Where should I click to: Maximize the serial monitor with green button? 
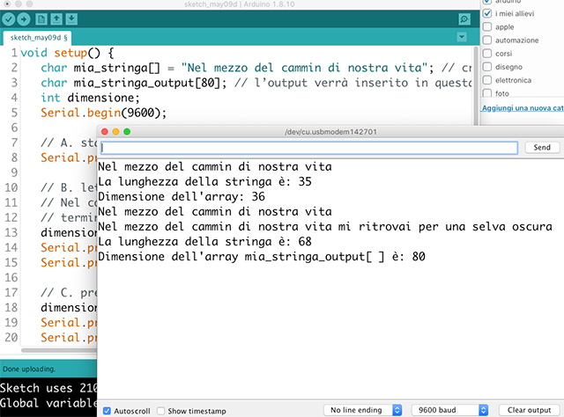127,132
